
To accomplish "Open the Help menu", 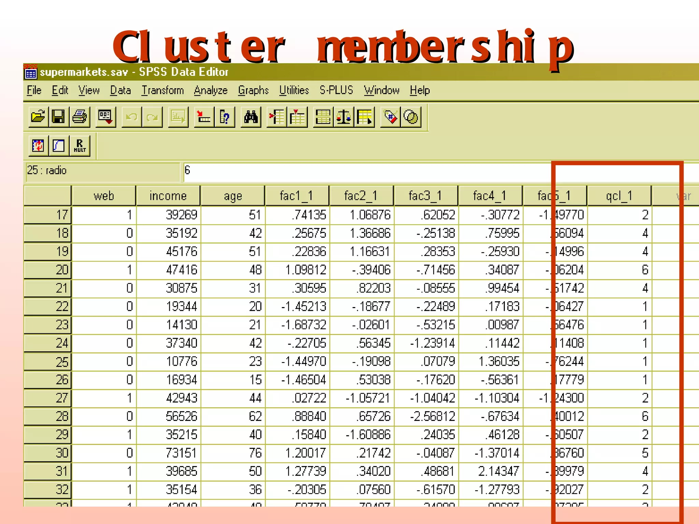I will [419, 90].
